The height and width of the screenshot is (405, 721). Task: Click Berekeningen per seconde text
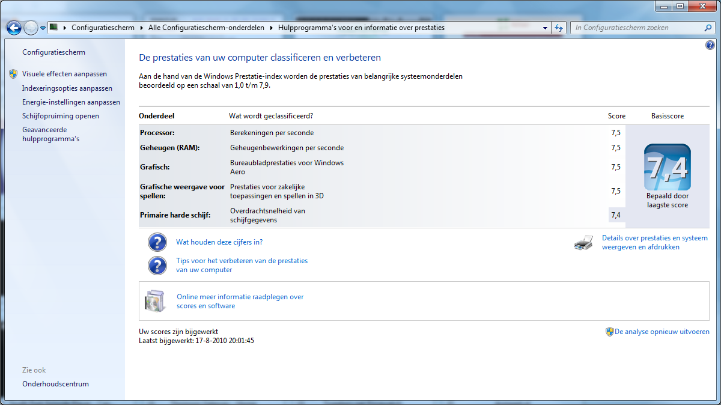tap(272, 133)
